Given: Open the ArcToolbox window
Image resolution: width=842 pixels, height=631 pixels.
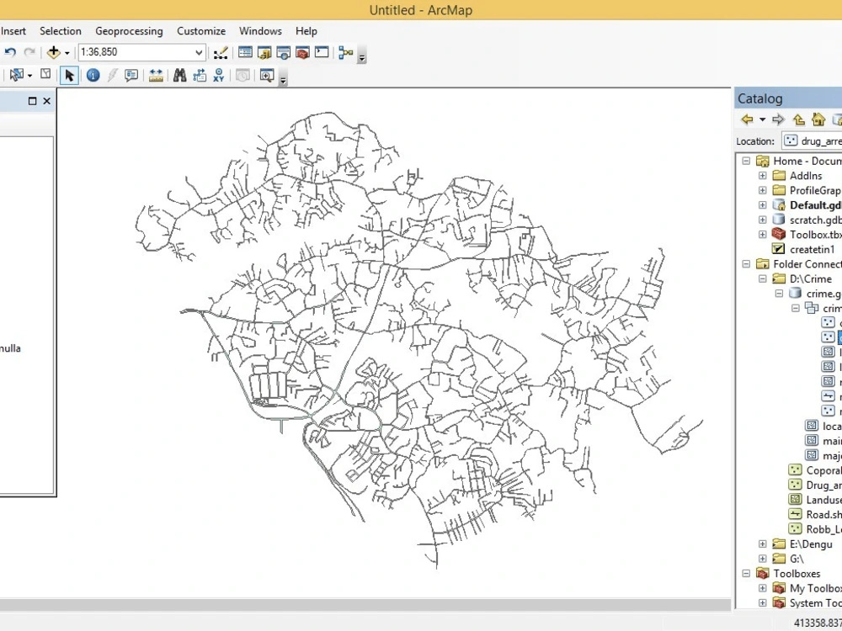Looking at the screenshot, I should (301, 52).
